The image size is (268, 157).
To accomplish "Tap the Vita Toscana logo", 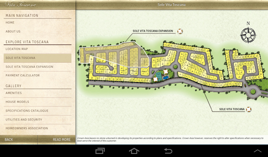I will [20, 4].
